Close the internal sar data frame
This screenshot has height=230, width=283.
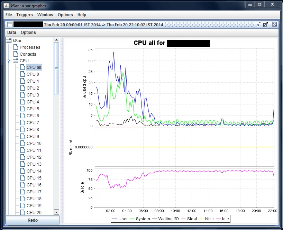(274, 24)
